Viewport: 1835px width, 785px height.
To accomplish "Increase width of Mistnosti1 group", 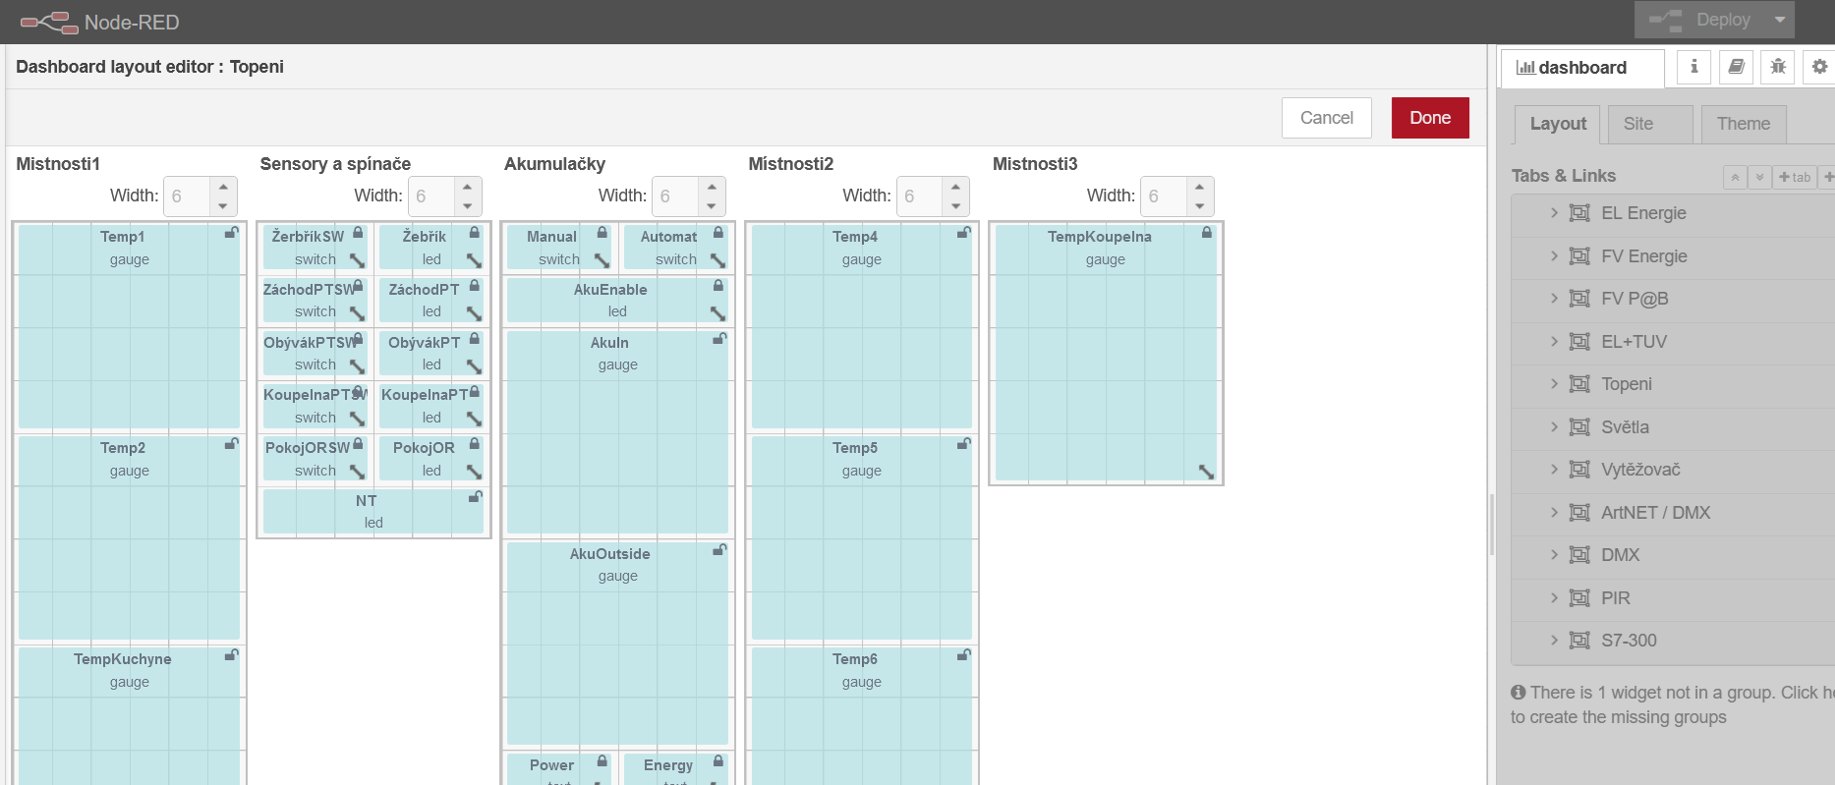I will point(223,187).
